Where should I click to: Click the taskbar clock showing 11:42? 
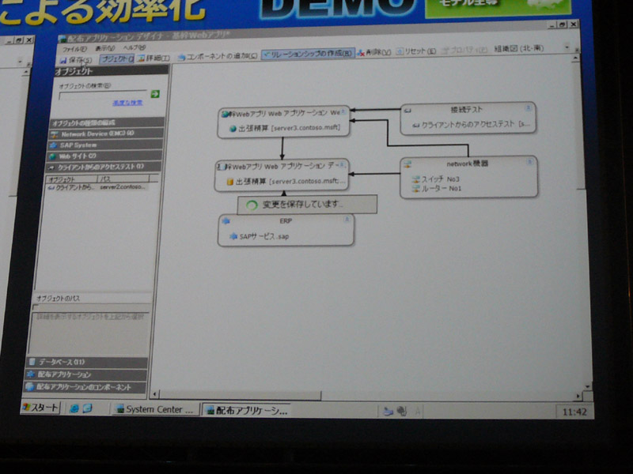pyautogui.click(x=574, y=412)
